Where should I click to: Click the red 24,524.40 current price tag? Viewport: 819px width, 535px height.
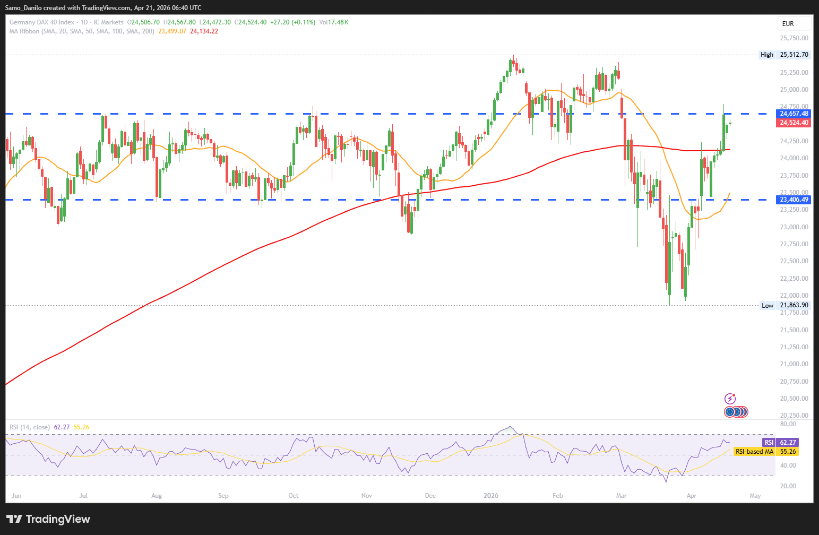click(x=794, y=123)
